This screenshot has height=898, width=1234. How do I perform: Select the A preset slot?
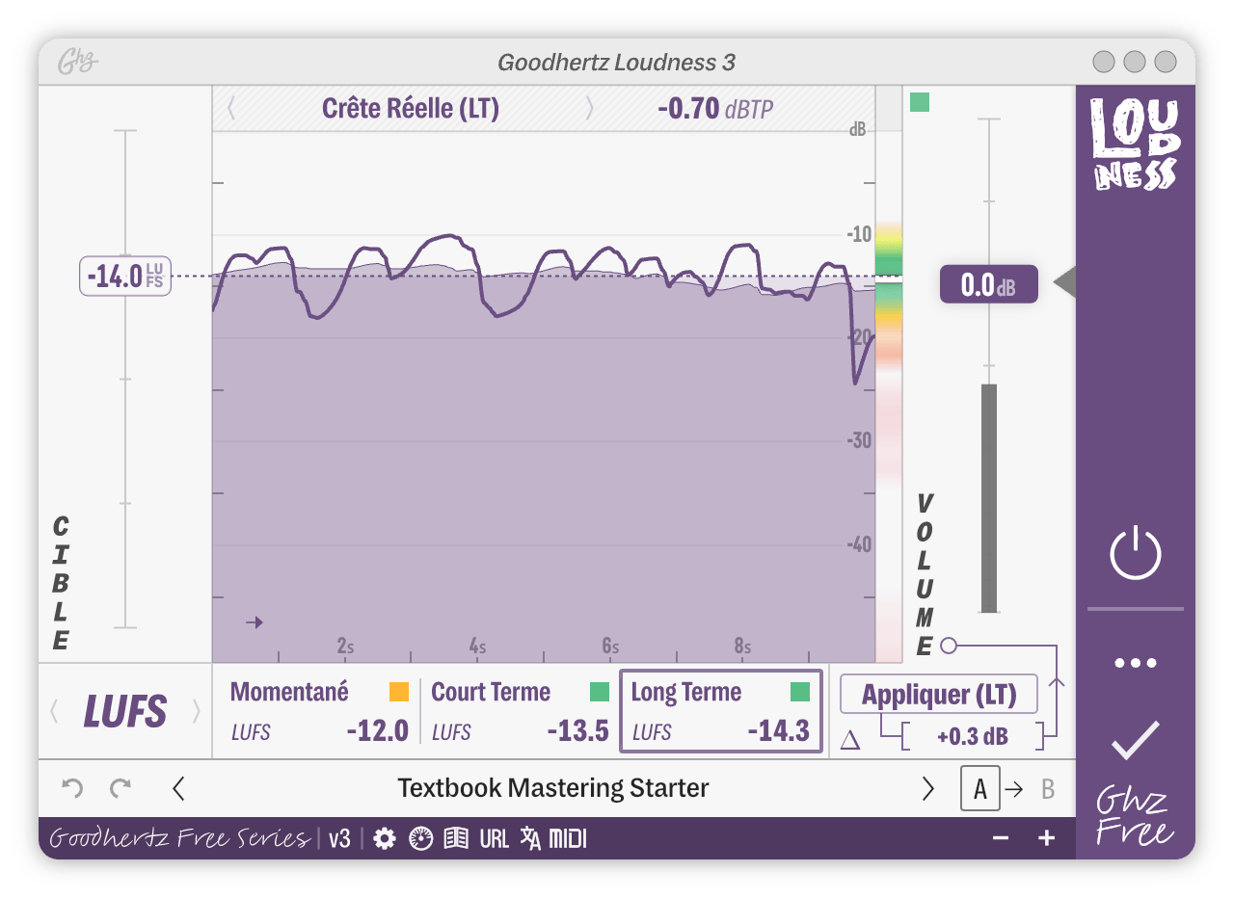(x=980, y=789)
